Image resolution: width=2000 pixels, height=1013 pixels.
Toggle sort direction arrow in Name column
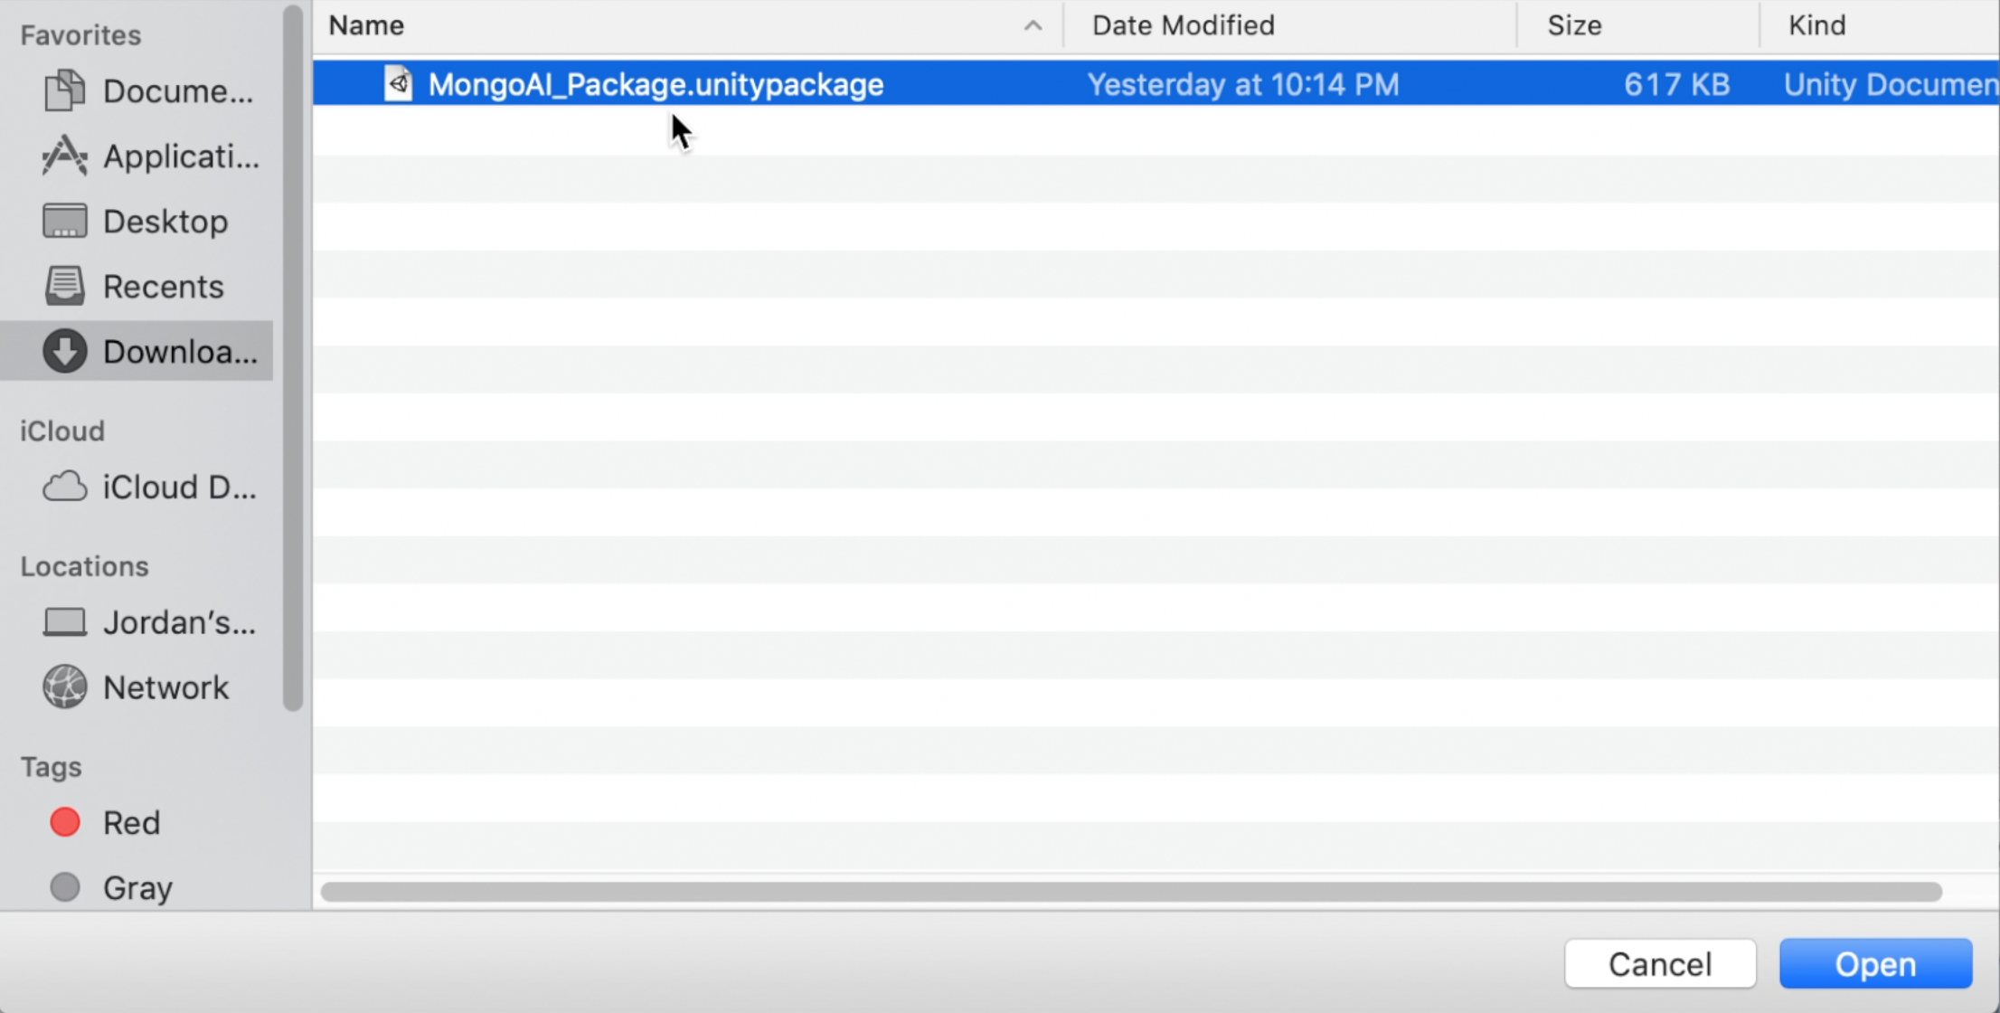point(1033,25)
